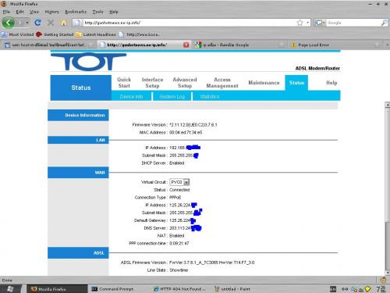This screenshot has width=390, height=293.
Task: Open the Windows Start button
Action: click(10, 289)
